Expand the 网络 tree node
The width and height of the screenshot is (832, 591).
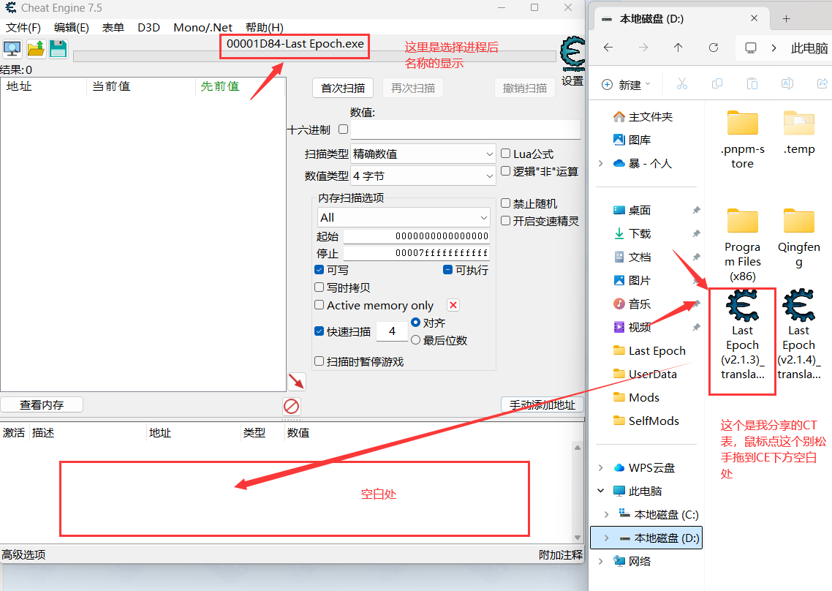[x=601, y=561]
